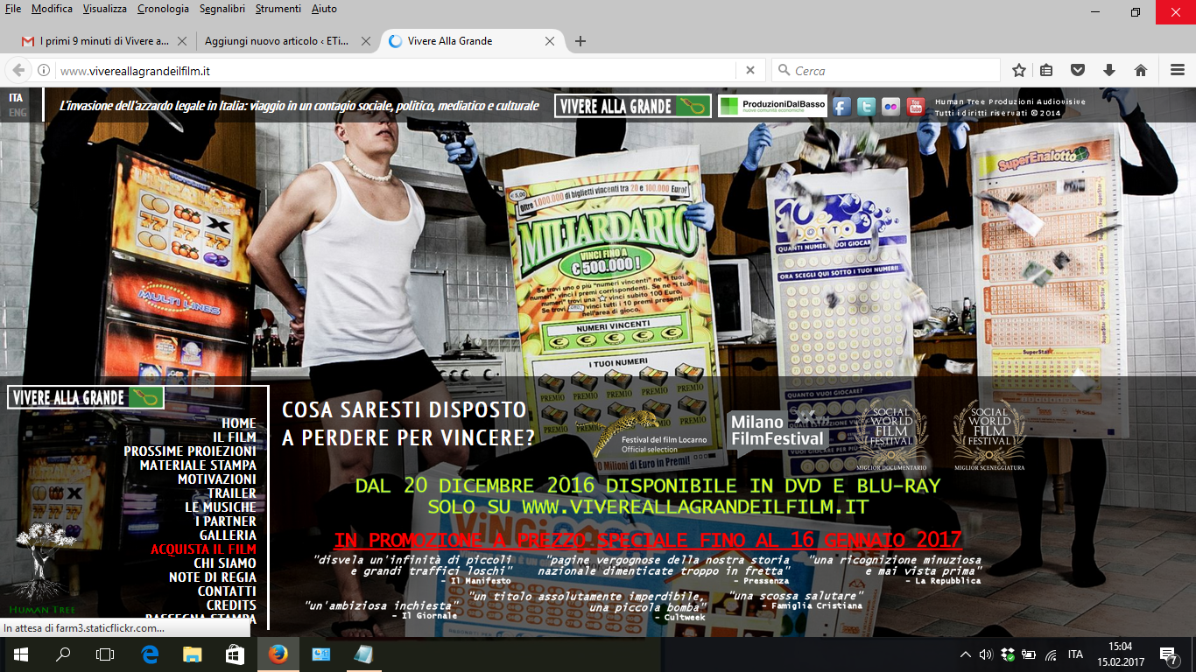Open the Action Center notifications icon
Screen dimensions: 1196x672
(x=1168, y=654)
